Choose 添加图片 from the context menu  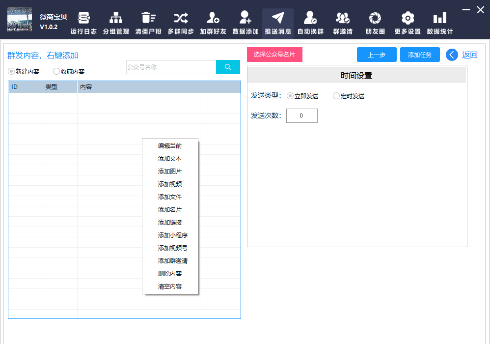point(170,172)
